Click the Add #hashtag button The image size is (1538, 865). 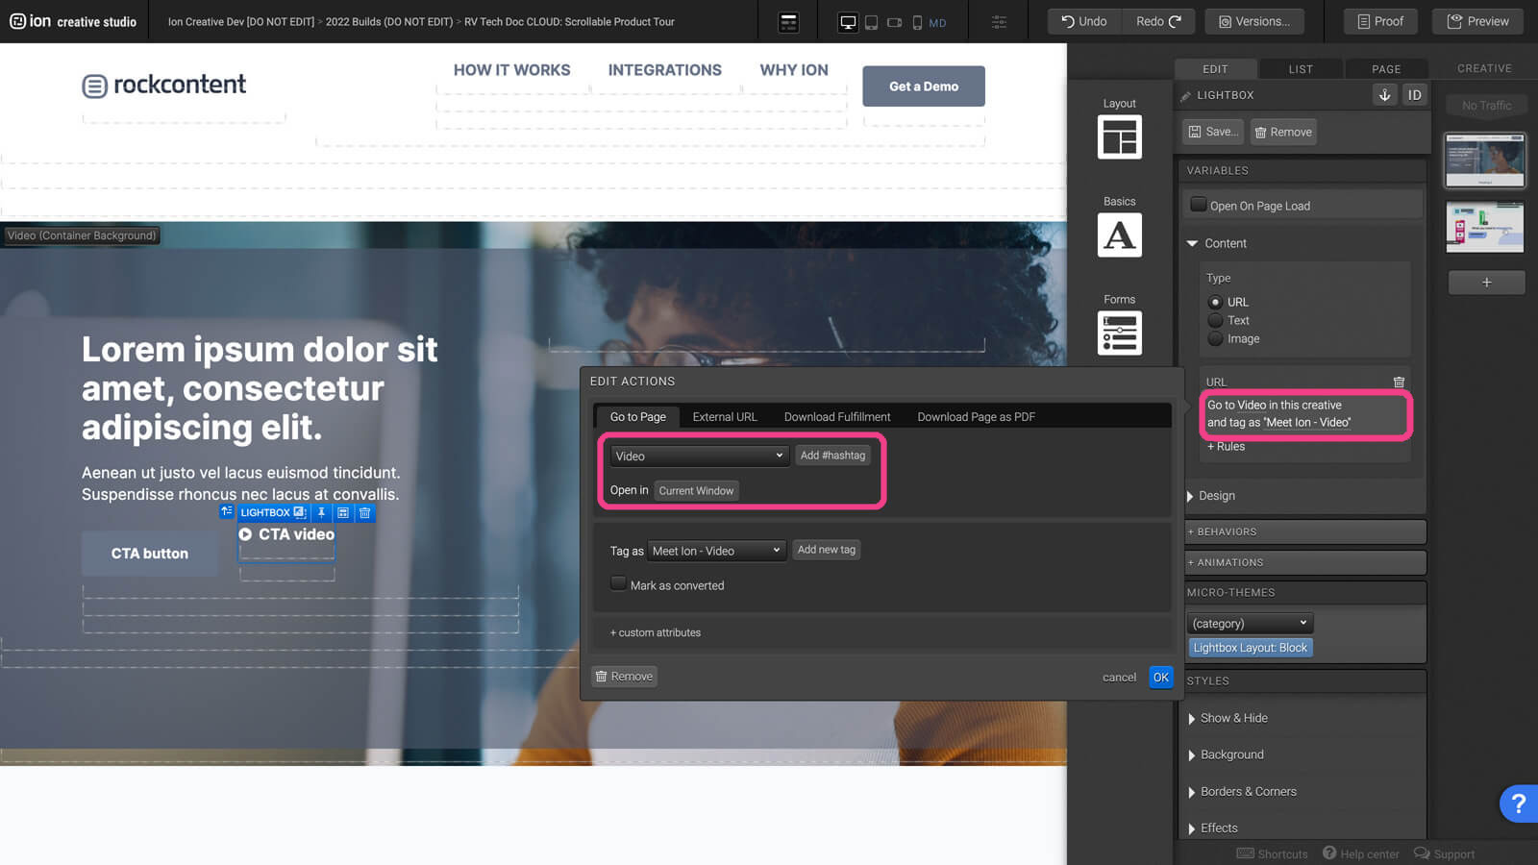coord(832,456)
